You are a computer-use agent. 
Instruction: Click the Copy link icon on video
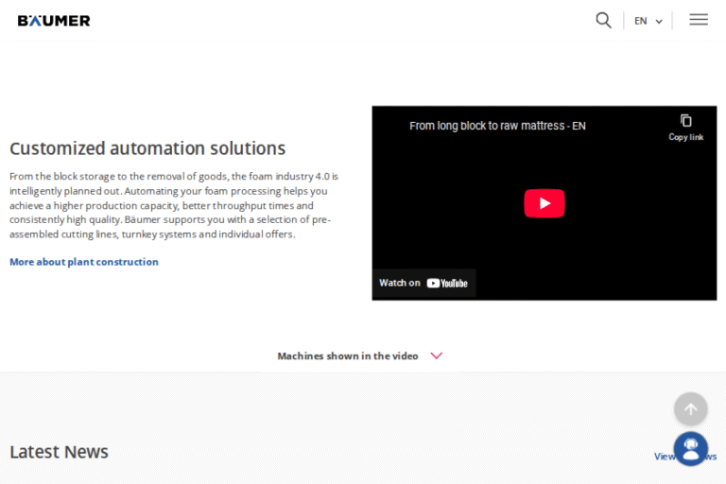686,121
